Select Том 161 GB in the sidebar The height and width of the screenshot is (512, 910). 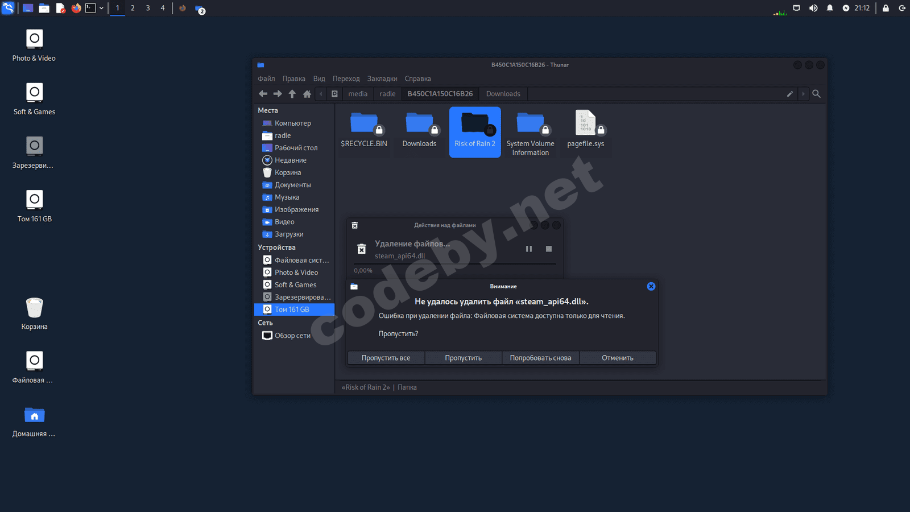[294, 309]
